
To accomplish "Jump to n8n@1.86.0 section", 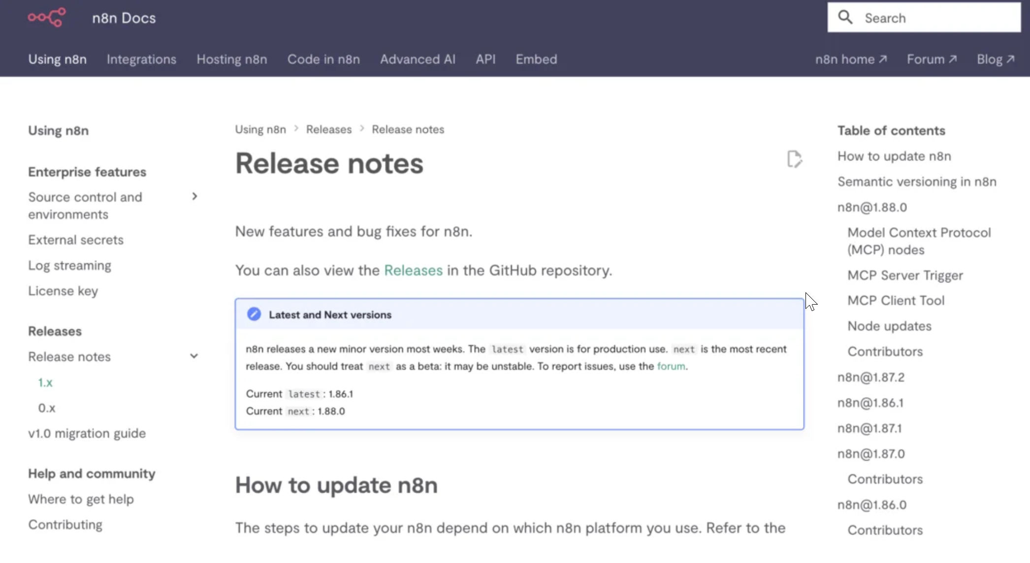I will point(872,505).
